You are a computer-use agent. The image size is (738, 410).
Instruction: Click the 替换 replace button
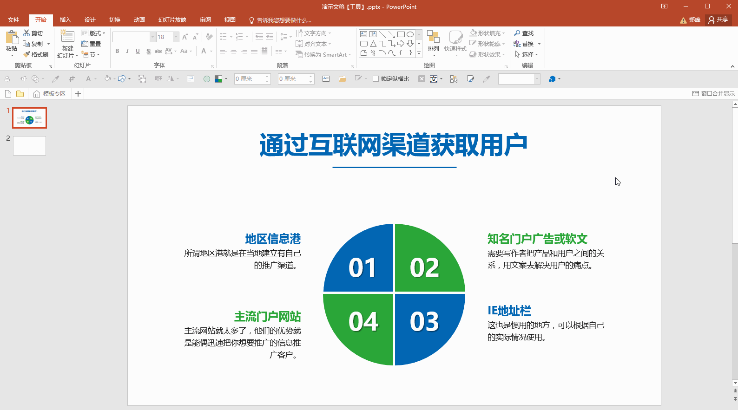524,44
